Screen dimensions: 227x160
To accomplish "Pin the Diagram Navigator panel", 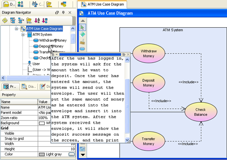I will (63, 13).
